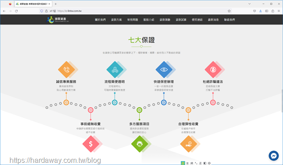The image size is (283, 165).
Task: Click the pink timeline marker above 事前絕無收費
Action: pos(91,110)
